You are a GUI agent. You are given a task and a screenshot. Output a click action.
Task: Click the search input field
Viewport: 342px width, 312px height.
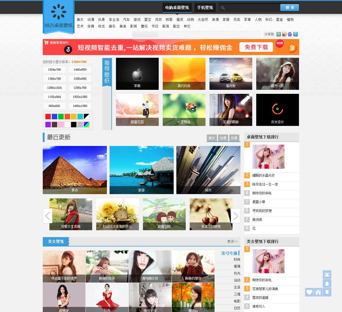[252, 7]
